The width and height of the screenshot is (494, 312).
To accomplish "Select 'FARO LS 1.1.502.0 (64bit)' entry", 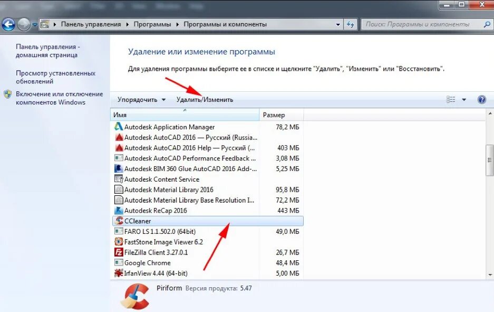I will pyautogui.click(x=208, y=231).
